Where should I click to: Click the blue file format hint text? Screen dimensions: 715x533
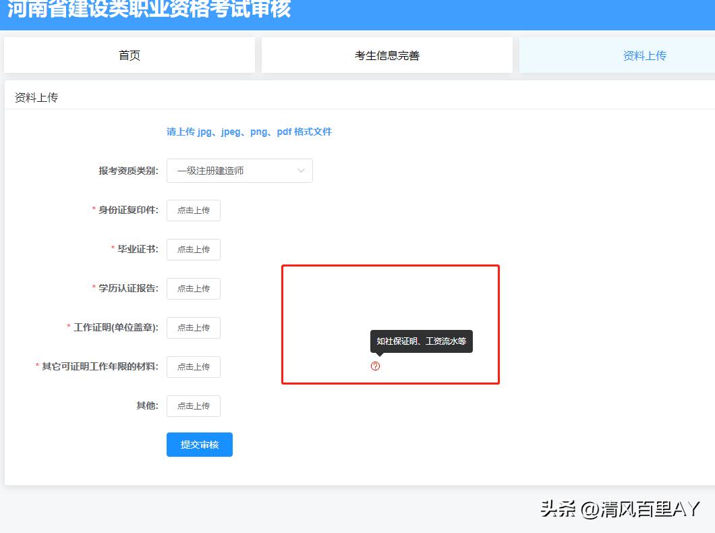click(x=248, y=132)
